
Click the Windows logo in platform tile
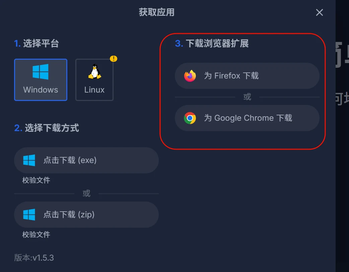[41, 72]
